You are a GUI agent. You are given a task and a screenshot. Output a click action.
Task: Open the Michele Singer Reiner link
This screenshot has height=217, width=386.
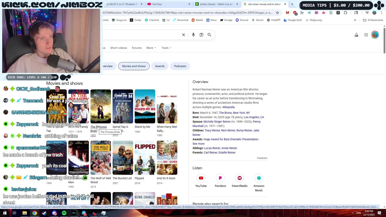point(217,122)
